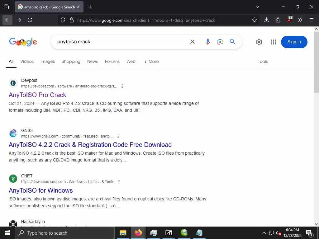The height and width of the screenshot is (239, 319).
Task: Submit search with magnifier icon
Action: pyautogui.click(x=232, y=42)
